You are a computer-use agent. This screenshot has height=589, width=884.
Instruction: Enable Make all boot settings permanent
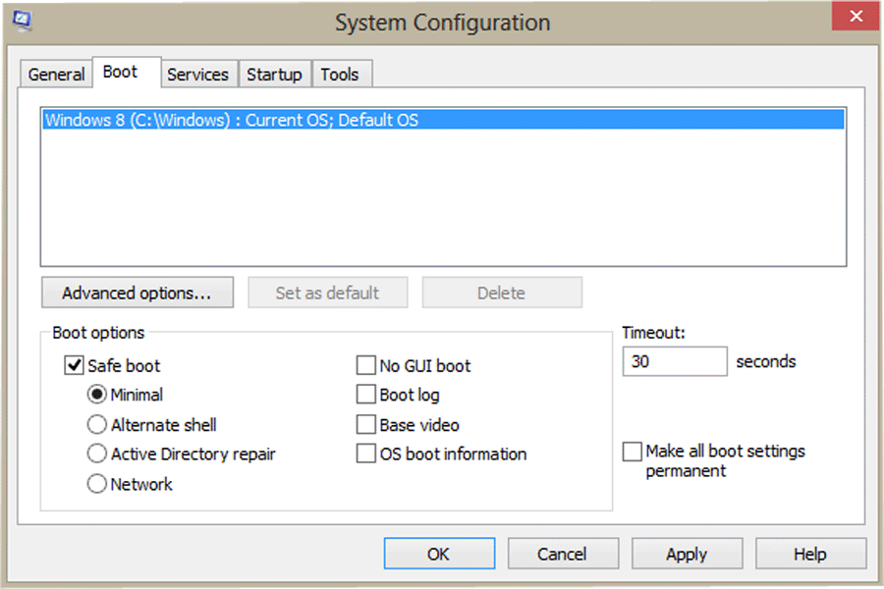[633, 452]
